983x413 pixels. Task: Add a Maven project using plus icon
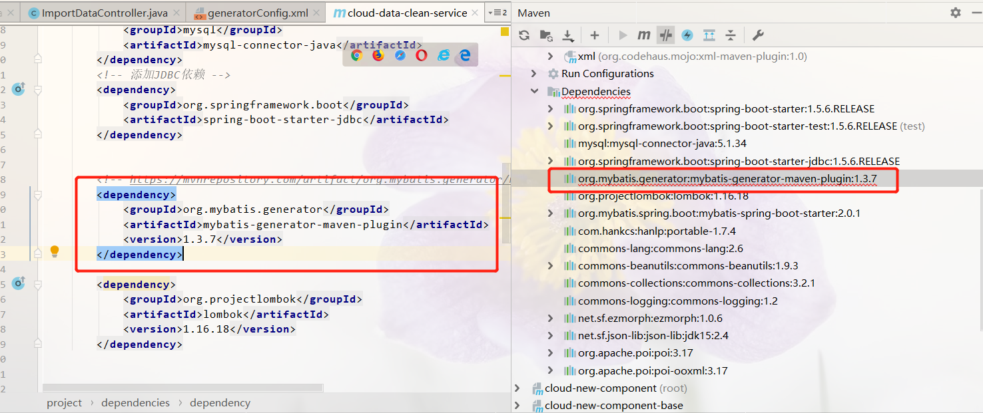pos(594,35)
